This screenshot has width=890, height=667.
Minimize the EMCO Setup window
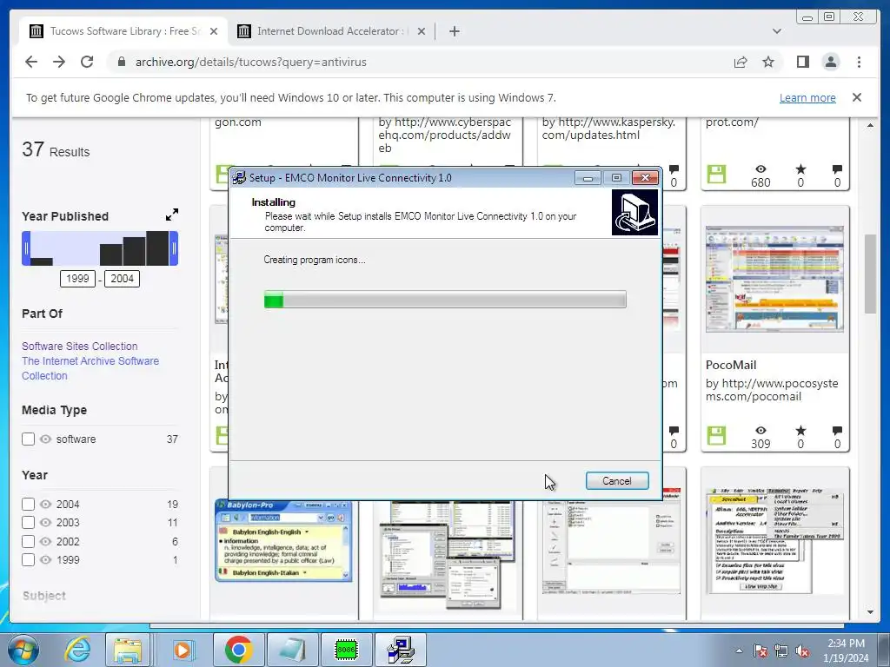(x=588, y=178)
